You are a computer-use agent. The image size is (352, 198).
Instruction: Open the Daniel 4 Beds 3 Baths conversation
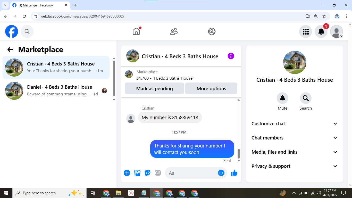pos(56,91)
